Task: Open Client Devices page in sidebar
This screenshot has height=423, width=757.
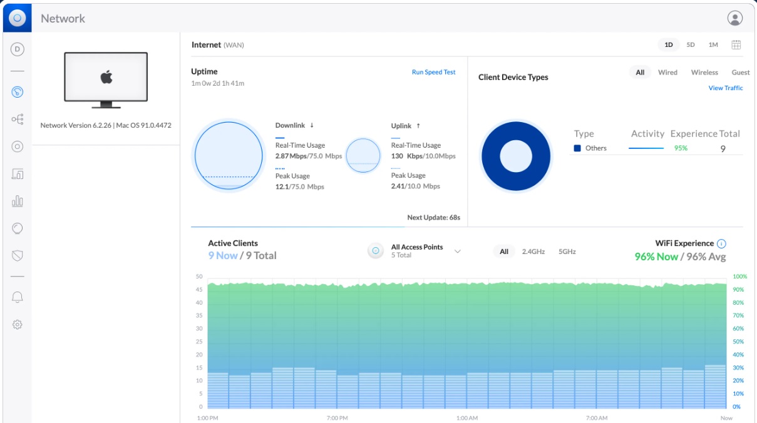Action: point(18,174)
